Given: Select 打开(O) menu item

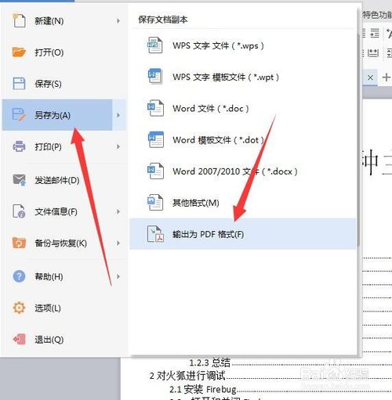Looking at the screenshot, I should (64, 52).
